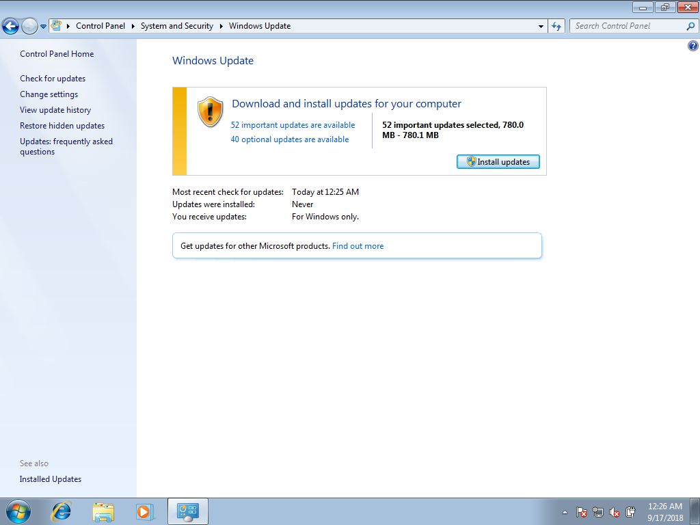
Task: Open View update history
Action: point(55,110)
